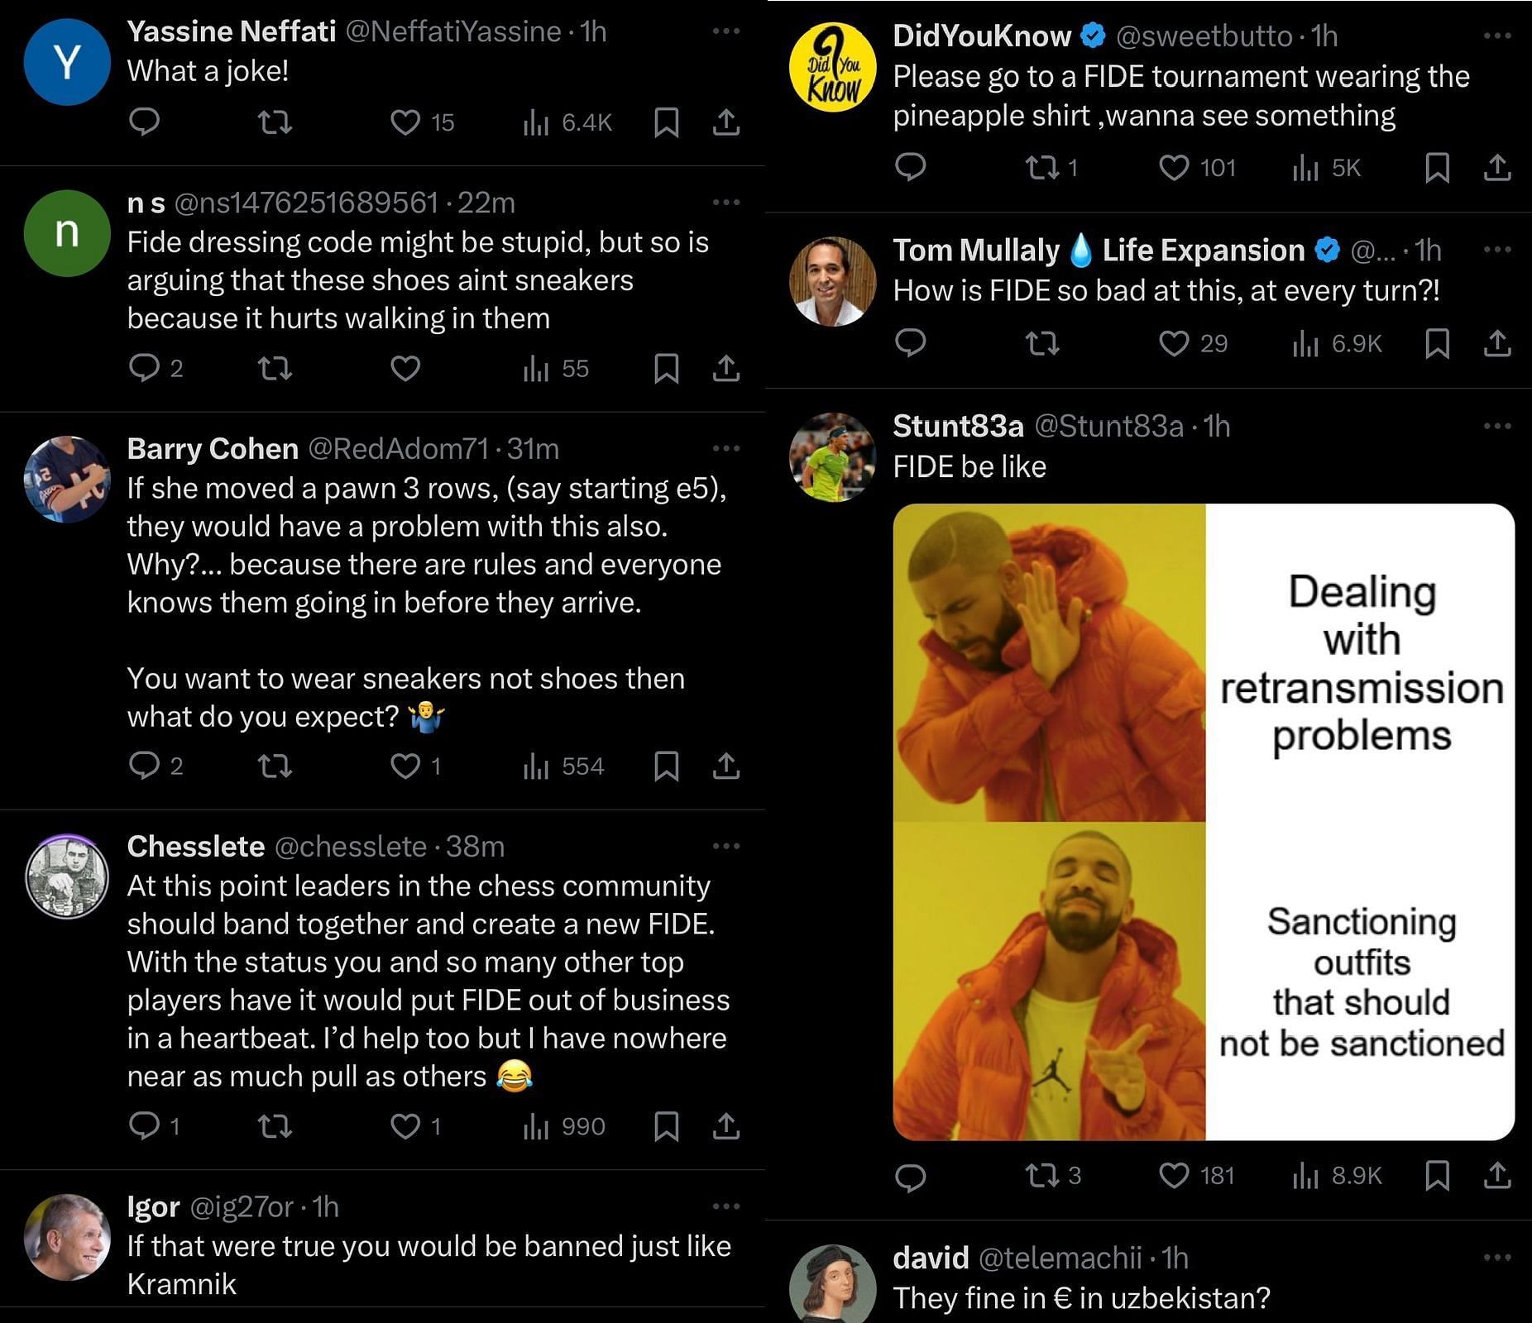
Task: Reply to Yassine Neffati's tweet
Action: (x=145, y=122)
